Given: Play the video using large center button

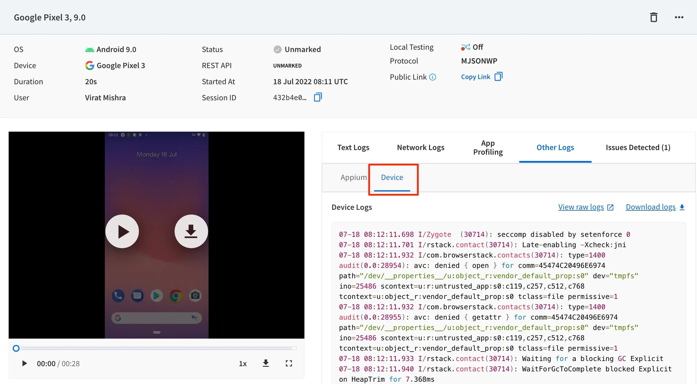Looking at the screenshot, I should (x=122, y=231).
